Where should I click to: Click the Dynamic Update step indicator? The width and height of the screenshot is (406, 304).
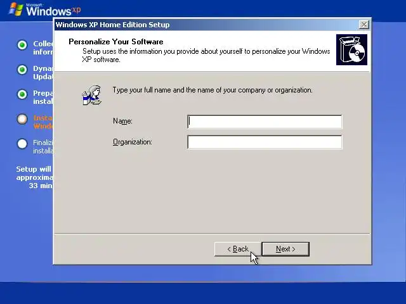(22, 70)
